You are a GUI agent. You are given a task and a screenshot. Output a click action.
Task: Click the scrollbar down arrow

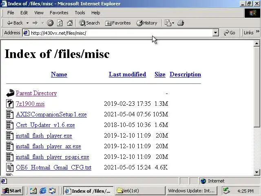pos(257,172)
